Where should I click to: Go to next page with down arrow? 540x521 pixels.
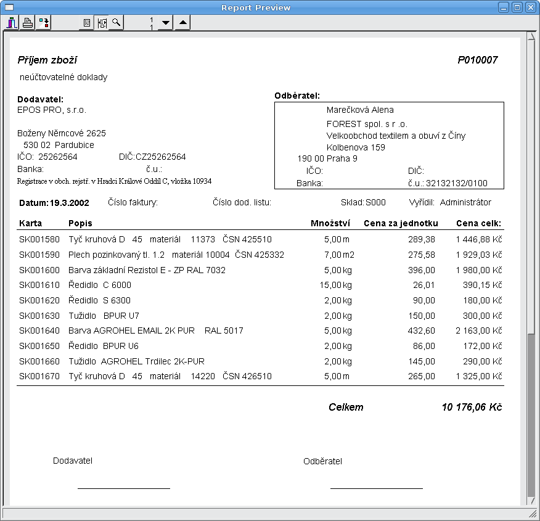(165, 23)
